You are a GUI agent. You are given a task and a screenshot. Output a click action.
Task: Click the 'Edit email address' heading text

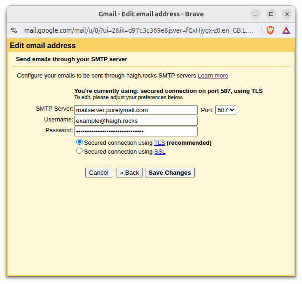pyautogui.click(x=43, y=46)
